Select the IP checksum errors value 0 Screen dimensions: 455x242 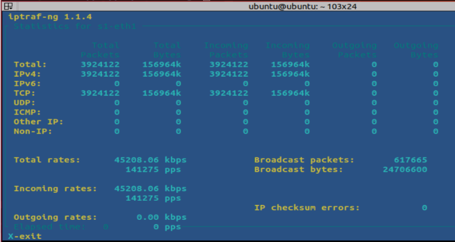[x=424, y=208]
